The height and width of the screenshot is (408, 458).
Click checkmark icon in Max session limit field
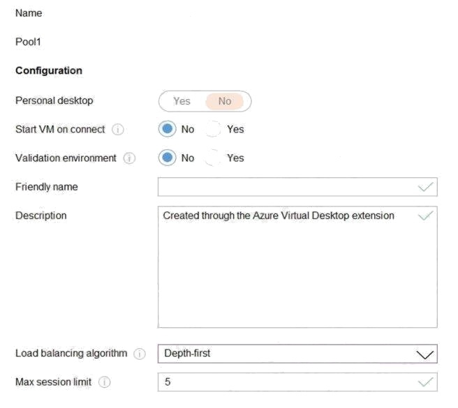coord(426,382)
